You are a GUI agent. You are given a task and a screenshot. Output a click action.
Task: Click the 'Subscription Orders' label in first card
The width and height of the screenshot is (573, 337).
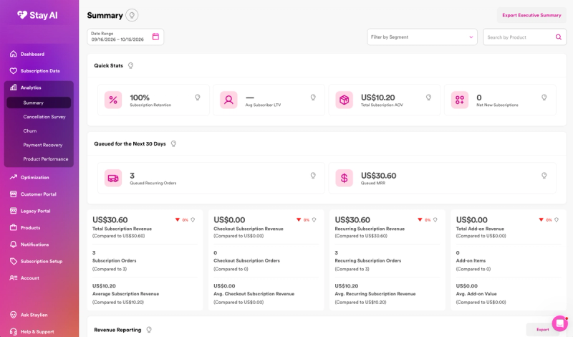(x=115, y=260)
